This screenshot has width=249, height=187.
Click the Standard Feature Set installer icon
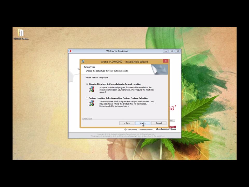(92, 89)
